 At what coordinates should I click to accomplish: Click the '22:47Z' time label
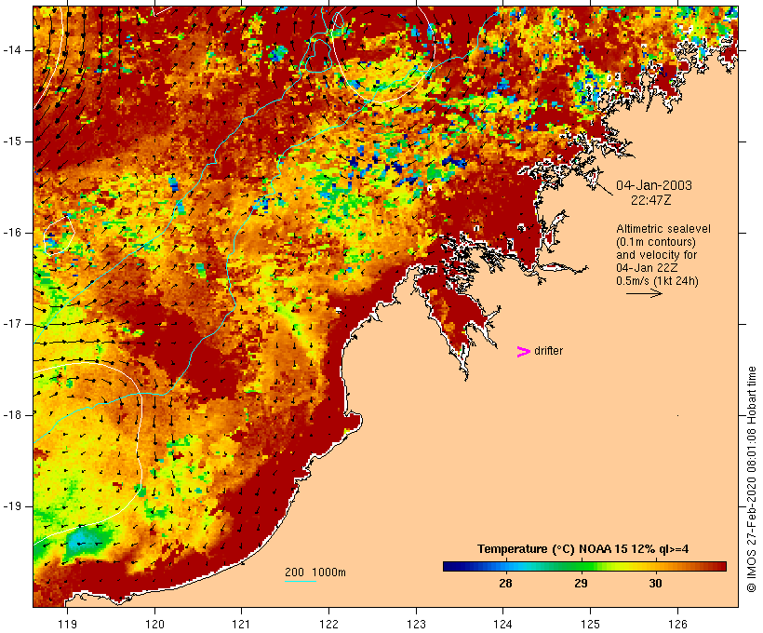click(x=651, y=200)
